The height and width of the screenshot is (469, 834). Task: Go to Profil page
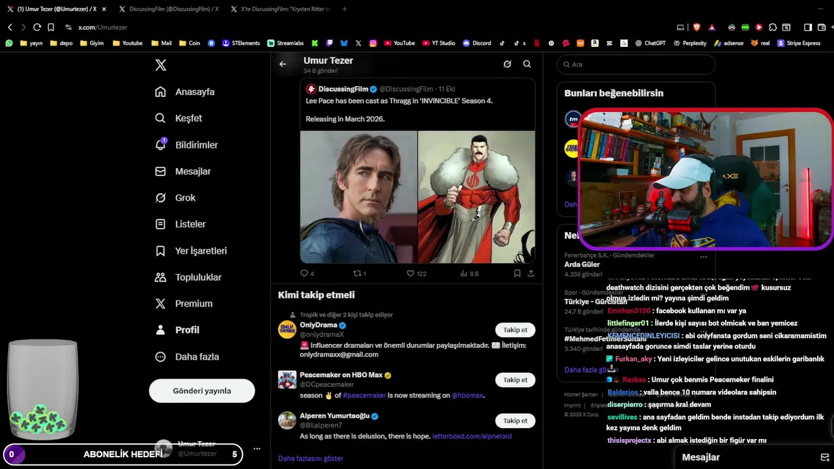(x=177, y=330)
